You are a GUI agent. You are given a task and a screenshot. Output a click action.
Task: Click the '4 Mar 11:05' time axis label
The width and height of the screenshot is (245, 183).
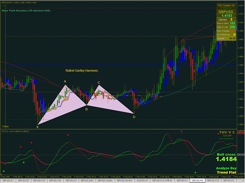[214, 177]
